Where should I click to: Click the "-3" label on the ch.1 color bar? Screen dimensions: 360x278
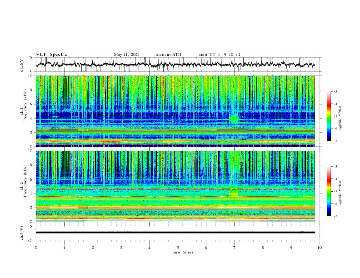pyautogui.click(x=335, y=91)
